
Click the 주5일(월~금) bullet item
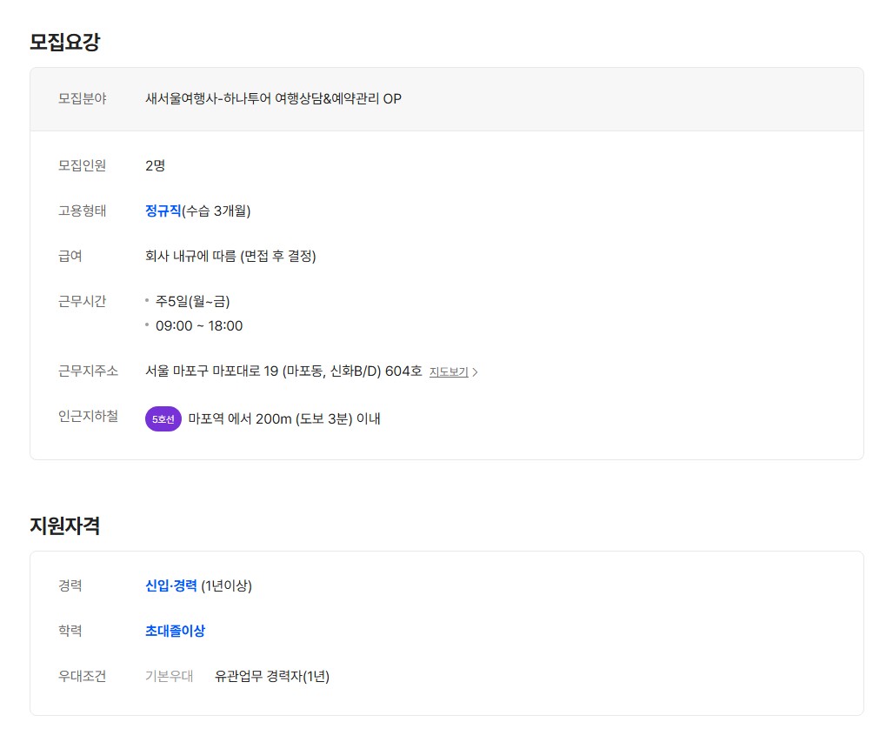click(192, 302)
